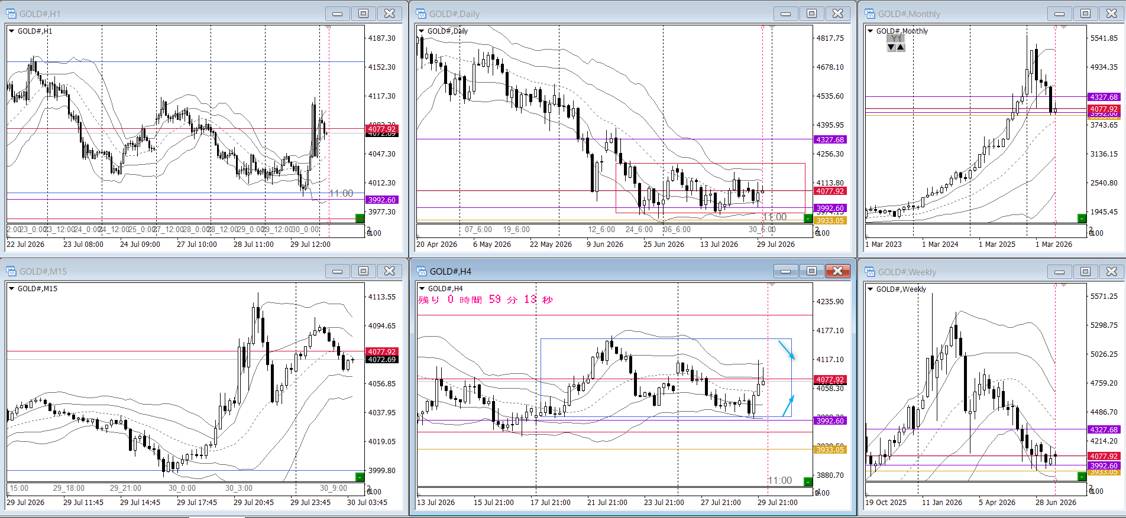Minimize the GOLD#,H4 chart window
The width and height of the screenshot is (1126, 518).
785,271
